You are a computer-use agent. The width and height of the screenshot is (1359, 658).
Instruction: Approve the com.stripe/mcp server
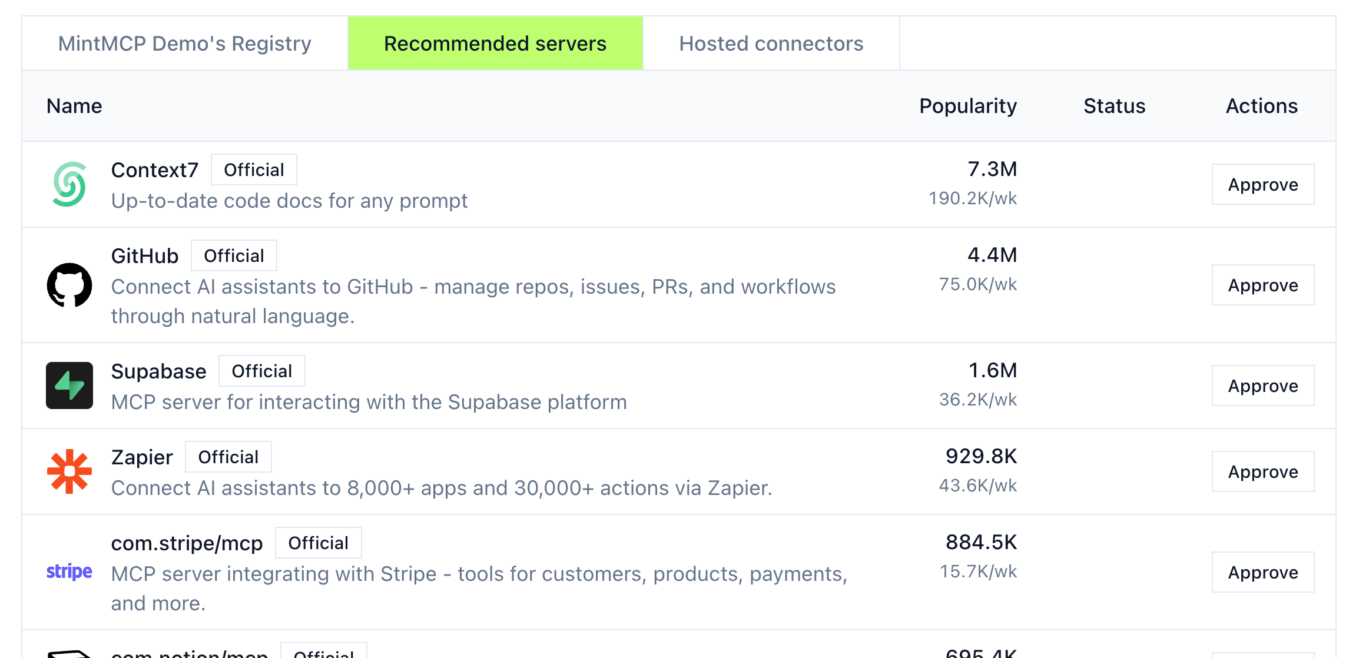pyautogui.click(x=1262, y=573)
